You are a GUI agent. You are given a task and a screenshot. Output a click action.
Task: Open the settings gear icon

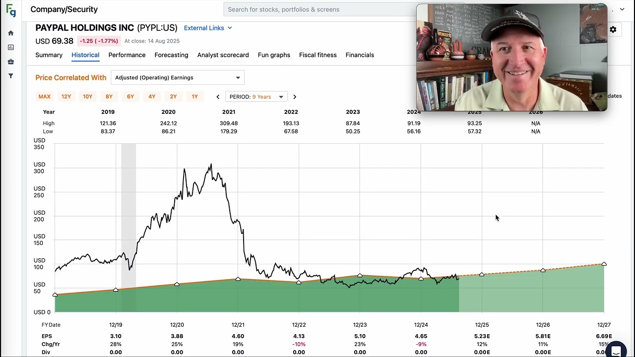click(x=613, y=30)
